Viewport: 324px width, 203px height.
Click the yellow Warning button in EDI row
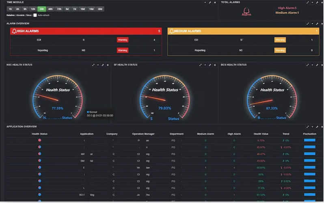(x=280, y=40)
